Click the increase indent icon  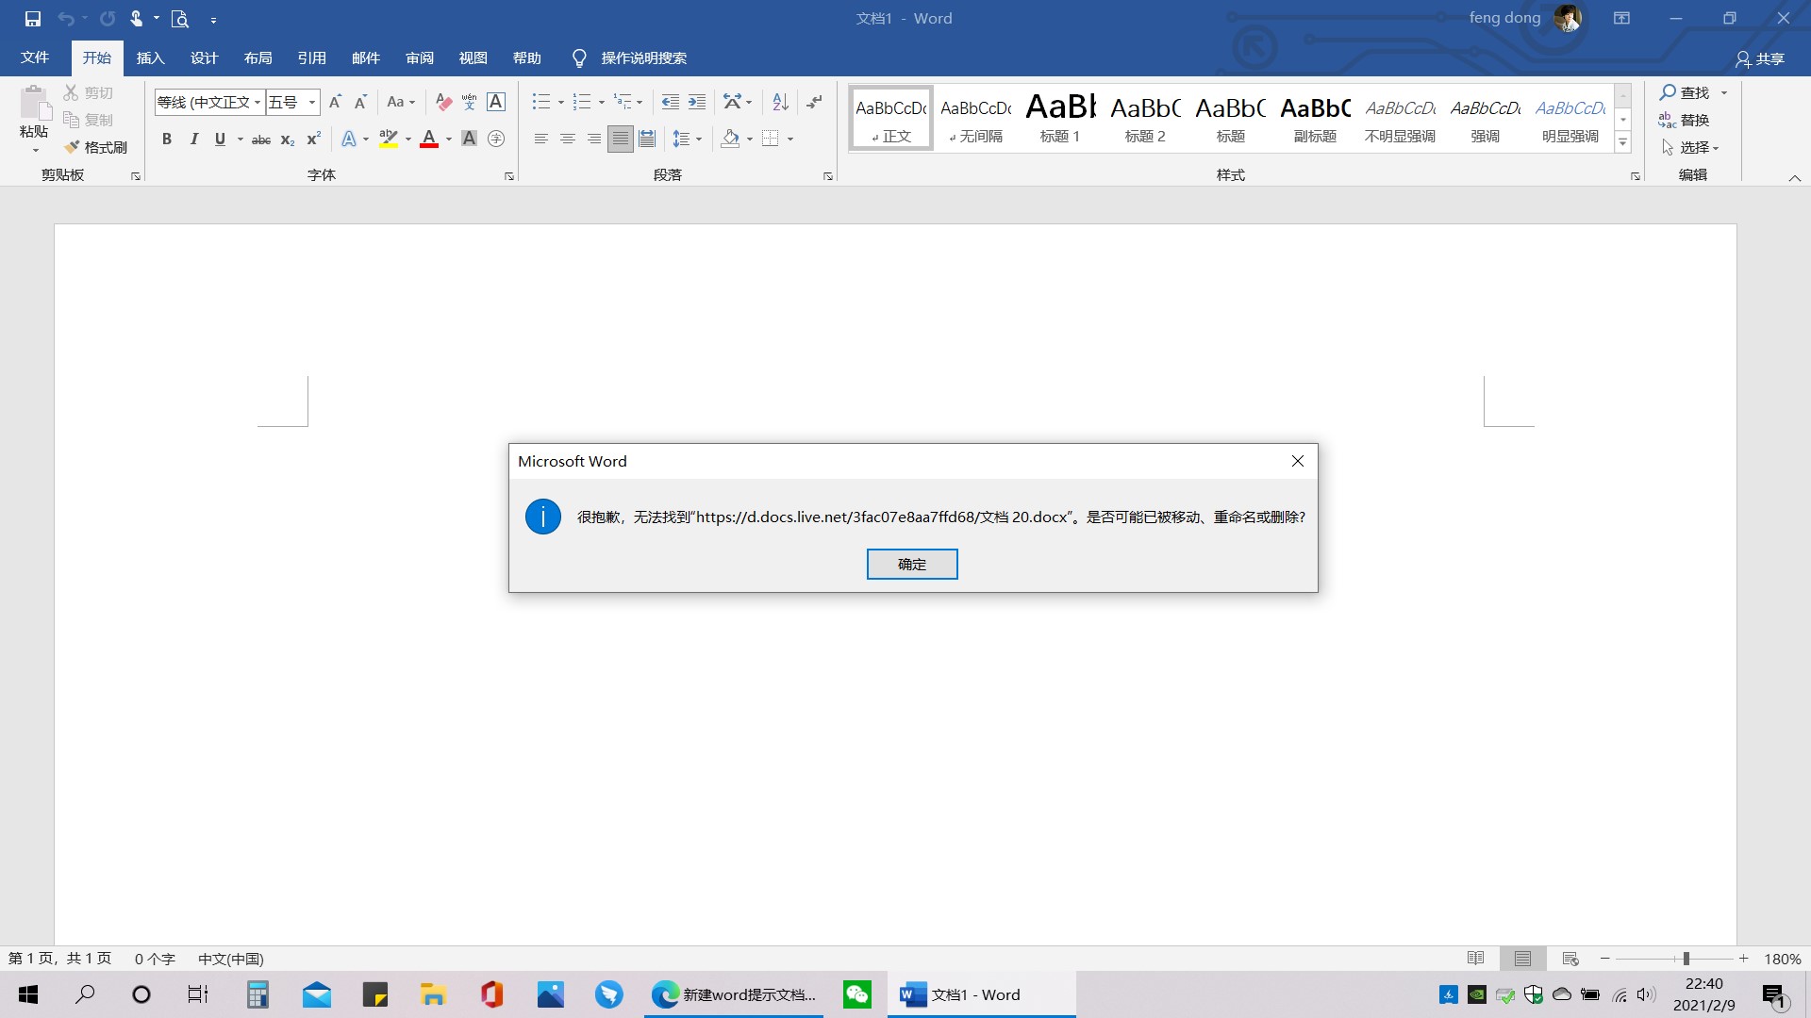(x=697, y=102)
